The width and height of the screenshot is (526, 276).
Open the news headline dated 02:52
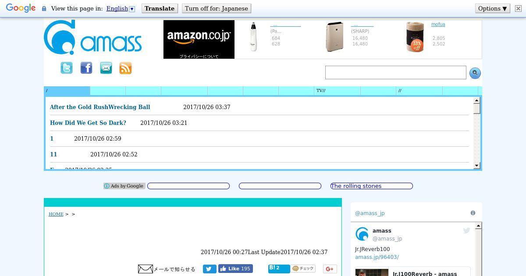pyautogui.click(x=53, y=154)
